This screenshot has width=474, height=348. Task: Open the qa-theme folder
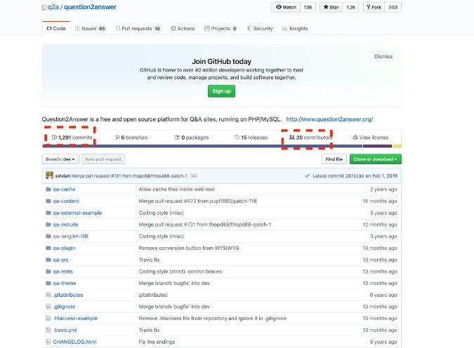65,283
